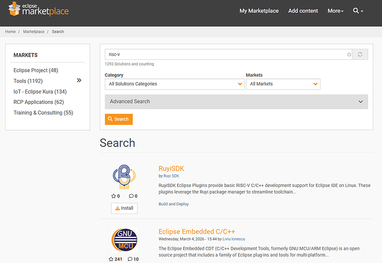Click the comment bubble icon for RuyiSDK
Viewport: 382px width, 263px height.
[x=131, y=196]
